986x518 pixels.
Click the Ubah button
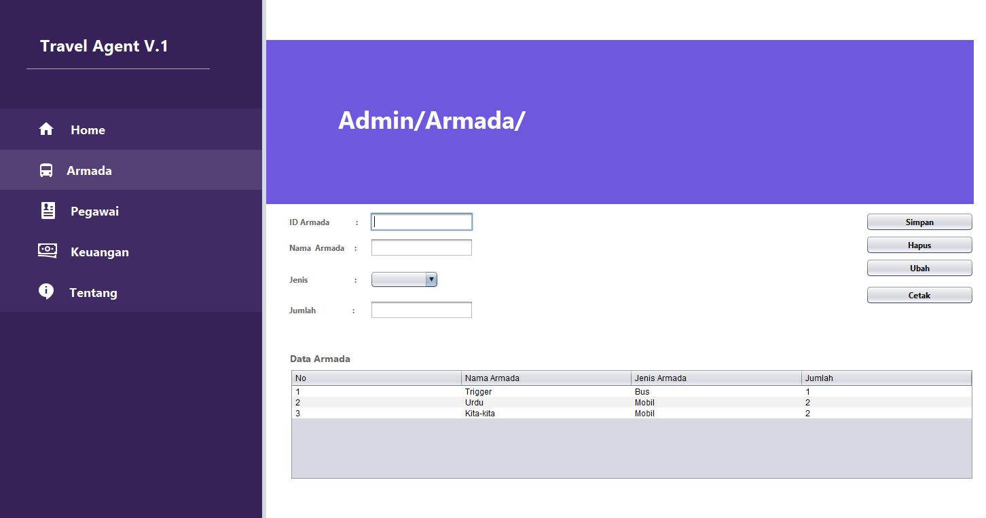tap(919, 268)
